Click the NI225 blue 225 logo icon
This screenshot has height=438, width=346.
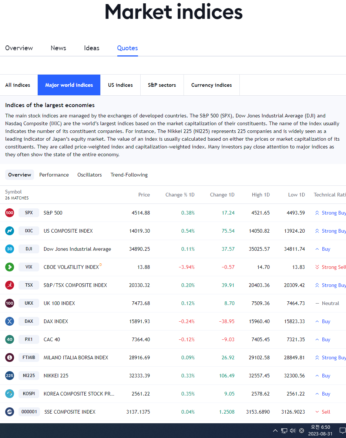point(10,376)
